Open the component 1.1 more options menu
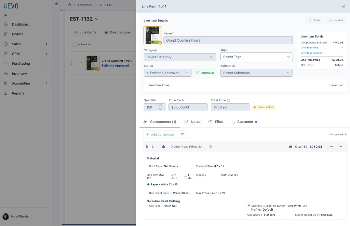The height and width of the screenshot is (226, 350). (332, 147)
